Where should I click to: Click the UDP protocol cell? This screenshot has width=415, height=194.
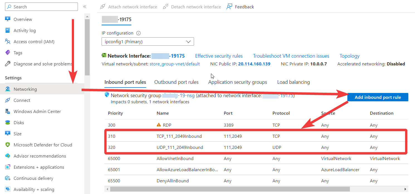(277, 148)
